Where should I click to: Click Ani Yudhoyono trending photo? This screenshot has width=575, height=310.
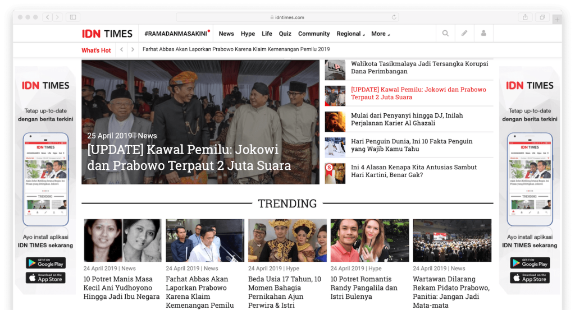point(122,240)
